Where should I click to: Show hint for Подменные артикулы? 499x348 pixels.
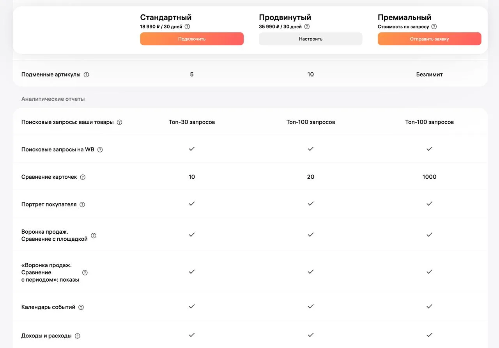point(87,75)
